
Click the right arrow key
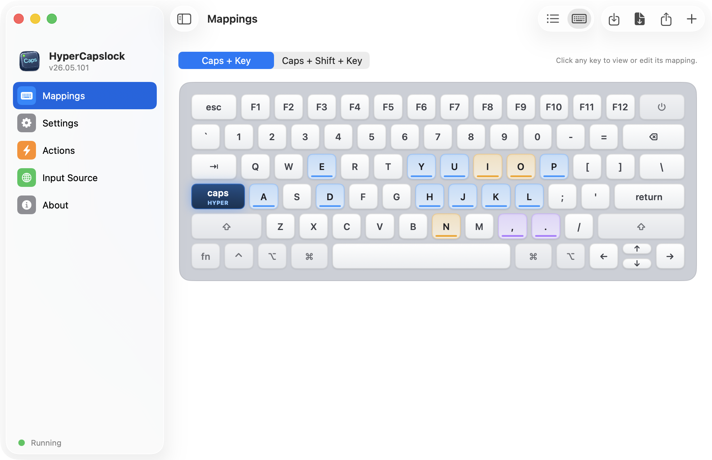pyautogui.click(x=670, y=256)
